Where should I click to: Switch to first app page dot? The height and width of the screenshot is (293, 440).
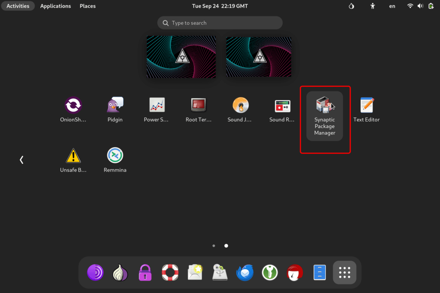214,246
